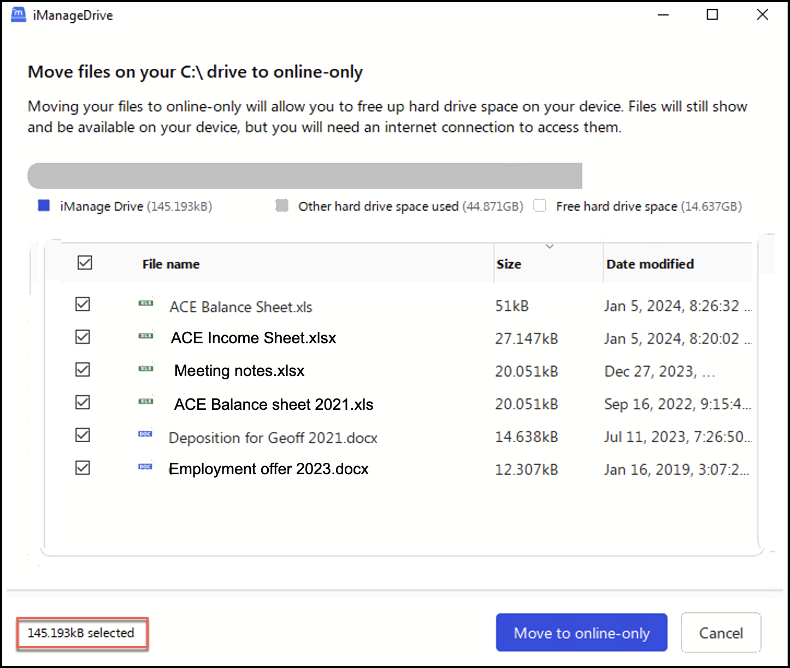Click the Size column header
Screen dimensions: 790x668
point(509,264)
